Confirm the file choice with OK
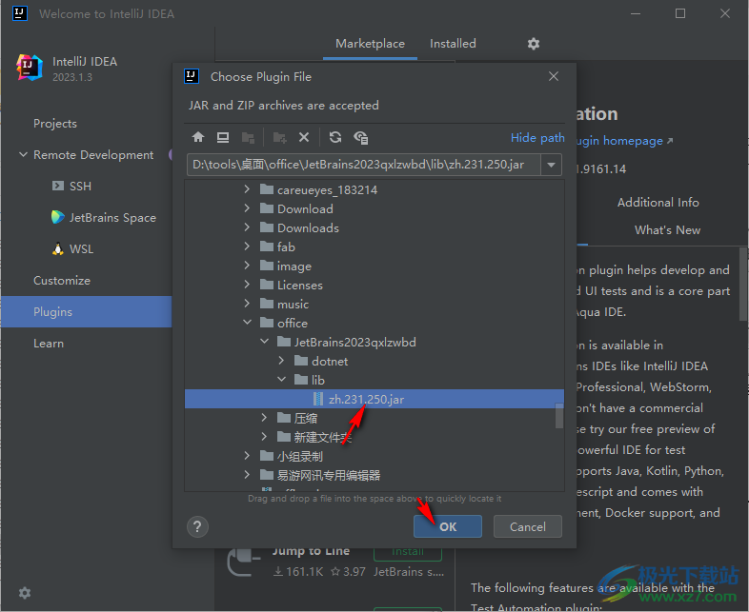This screenshot has height=612, width=749. tap(448, 526)
